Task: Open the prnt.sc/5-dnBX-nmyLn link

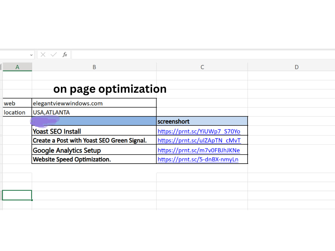Action: tap(198, 159)
